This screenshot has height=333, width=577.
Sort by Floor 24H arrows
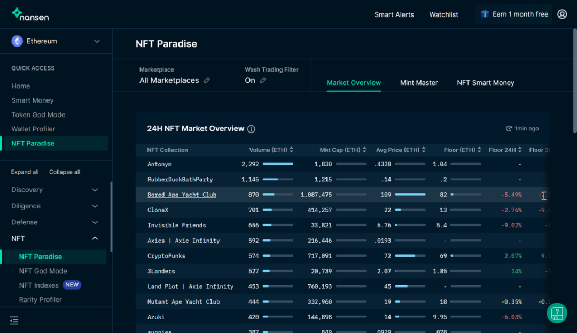pos(520,150)
